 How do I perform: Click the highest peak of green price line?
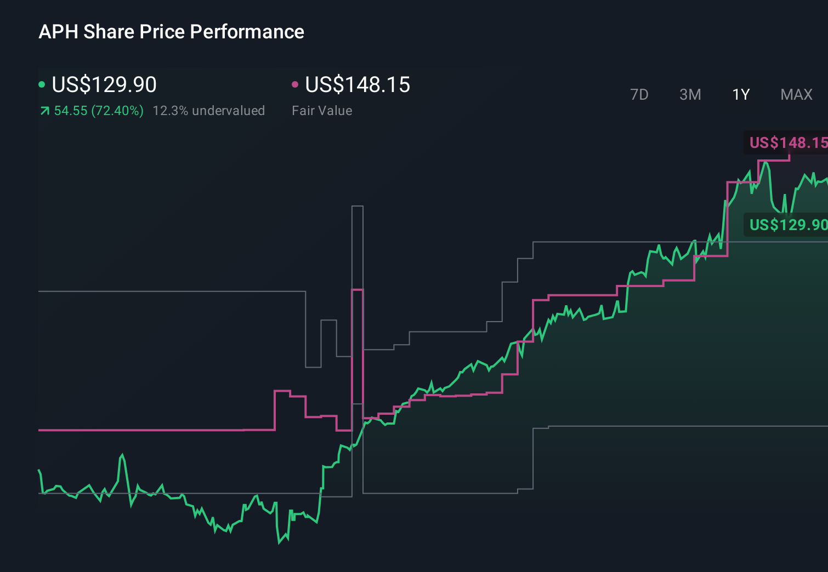pos(765,162)
